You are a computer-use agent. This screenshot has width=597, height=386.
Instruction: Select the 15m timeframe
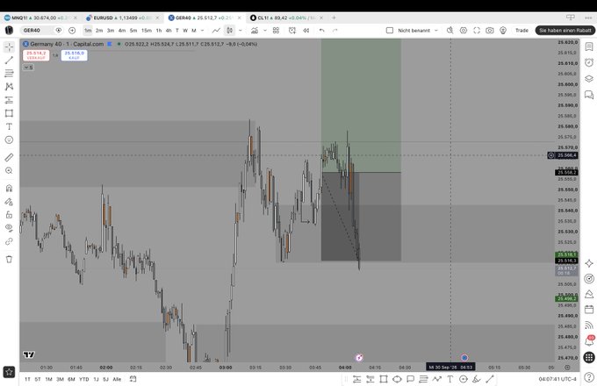click(147, 31)
